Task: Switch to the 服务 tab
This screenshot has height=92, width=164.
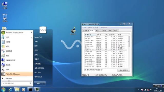Action: tap(99, 31)
